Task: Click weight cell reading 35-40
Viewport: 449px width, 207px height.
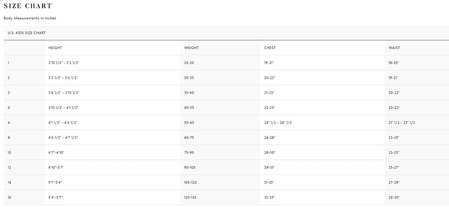Action: (x=189, y=93)
